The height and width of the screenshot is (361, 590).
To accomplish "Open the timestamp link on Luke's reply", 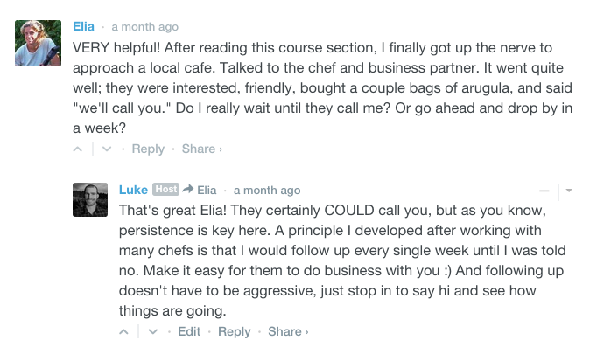I will tap(266, 190).
